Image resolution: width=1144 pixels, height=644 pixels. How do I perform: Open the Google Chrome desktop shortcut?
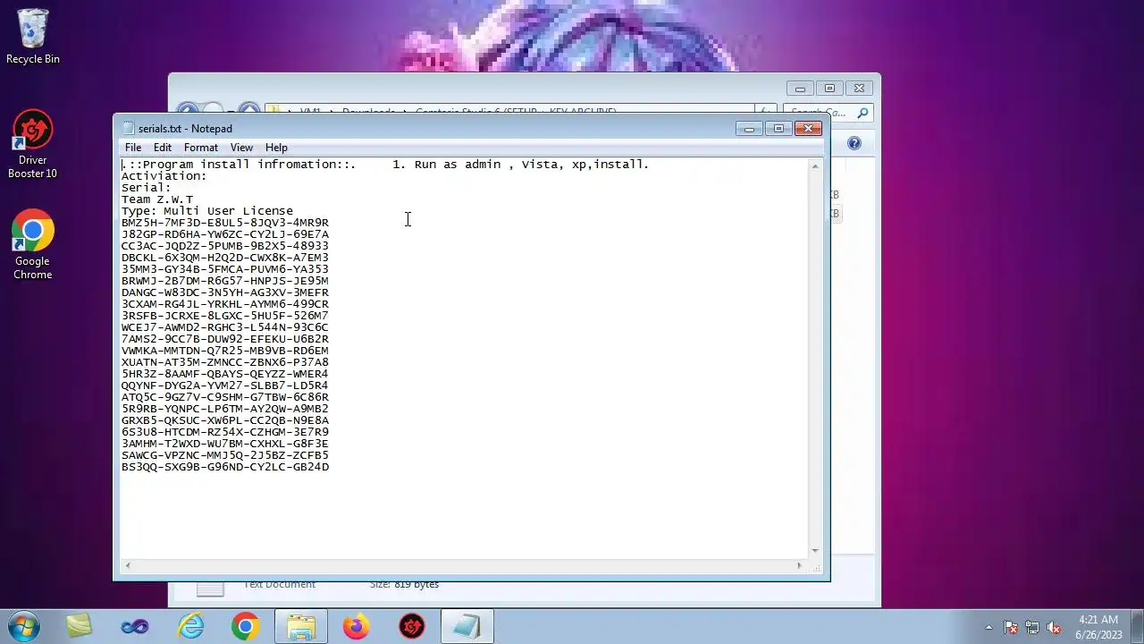[x=33, y=246]
